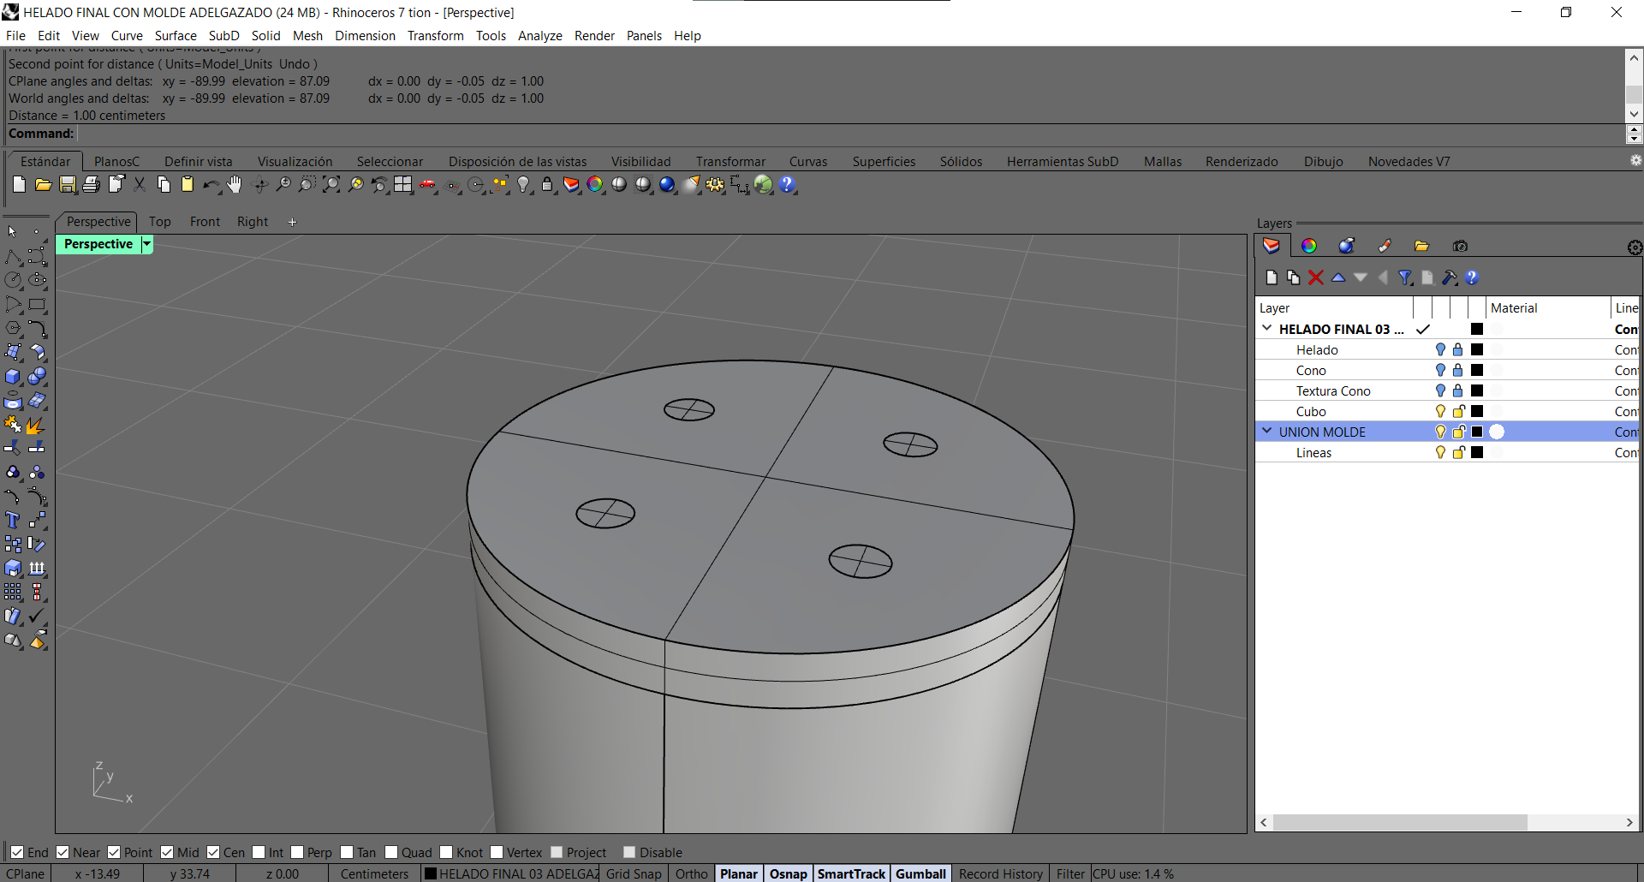Open the SubD menu

[224, 35]
